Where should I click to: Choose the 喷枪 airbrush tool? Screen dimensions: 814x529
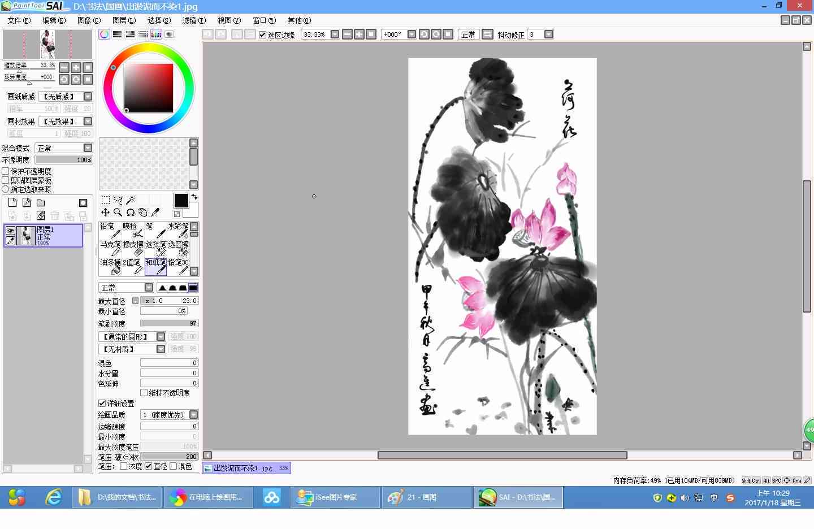coord(133,230)
